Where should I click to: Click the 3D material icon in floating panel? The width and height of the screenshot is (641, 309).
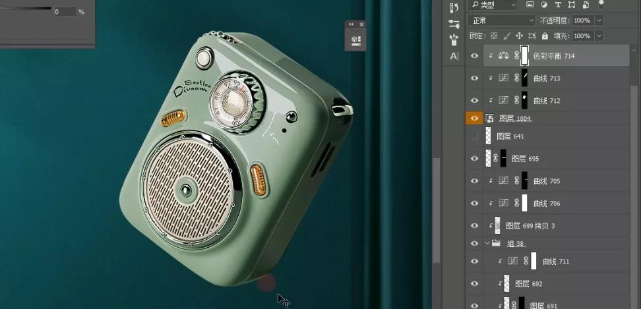pos(355,40)
